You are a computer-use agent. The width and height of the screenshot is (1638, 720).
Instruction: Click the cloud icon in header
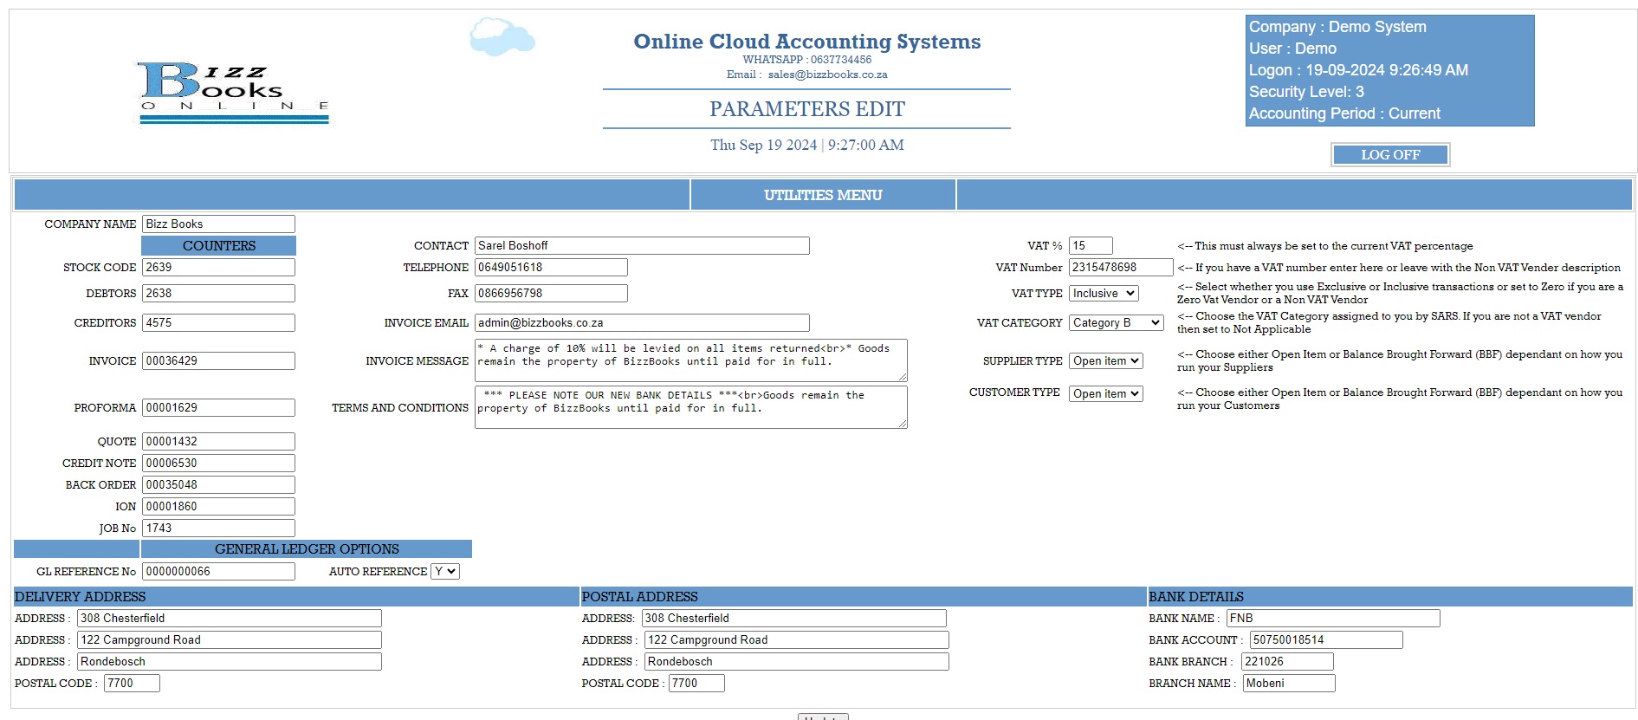502,37
